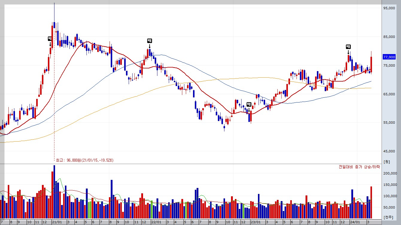
Task: Click the 22/01 date on the time axis
Action: pos(156,222)
